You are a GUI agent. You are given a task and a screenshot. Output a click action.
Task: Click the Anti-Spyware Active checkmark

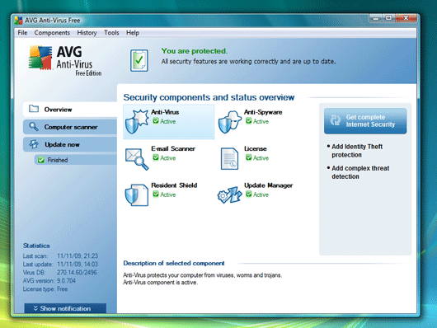coord(249,121)
